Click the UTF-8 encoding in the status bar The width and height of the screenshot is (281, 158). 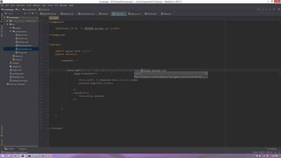coord(269,152)
